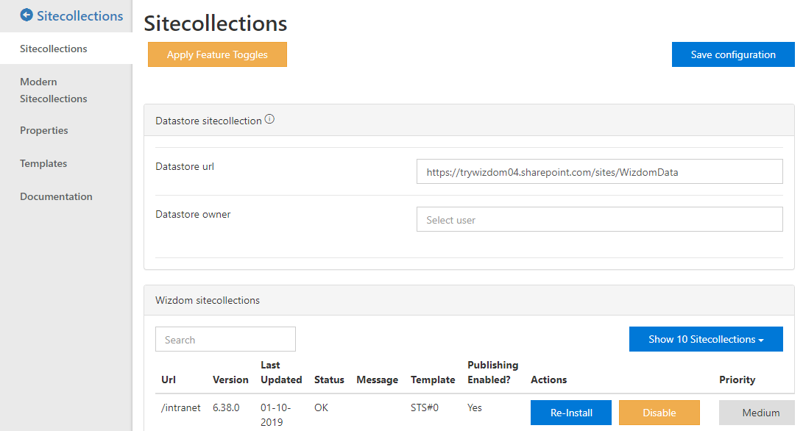Open the Templates sidebar item
Image resolution: width=803 pixels, height=431 pixels.
[x=43, y=163]
